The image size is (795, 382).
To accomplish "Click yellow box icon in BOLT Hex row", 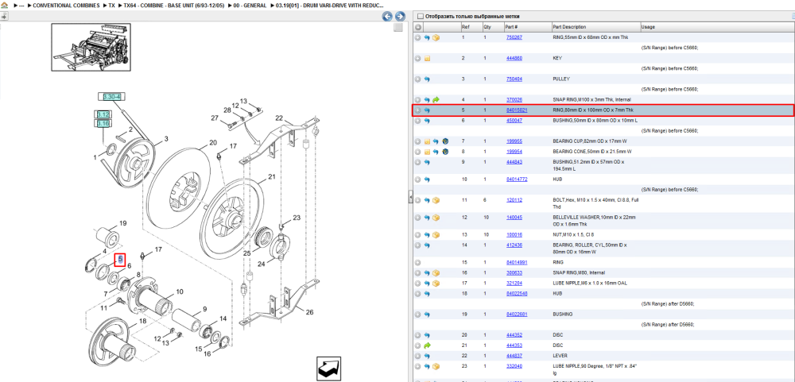I will (x=436, y=200).
